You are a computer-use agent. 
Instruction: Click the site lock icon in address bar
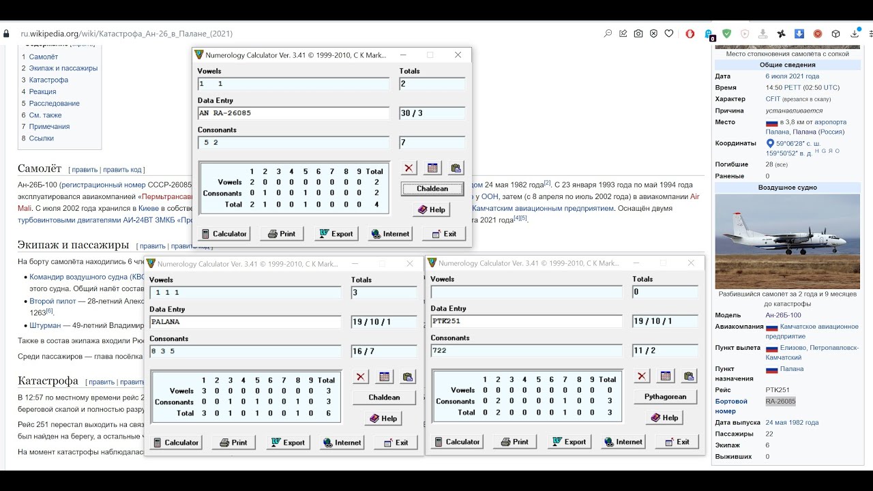pos(6,33)
